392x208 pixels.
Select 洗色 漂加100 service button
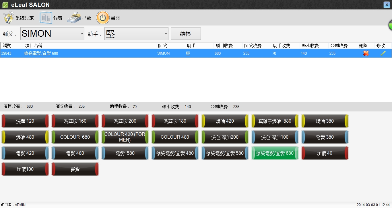[275, 137]
